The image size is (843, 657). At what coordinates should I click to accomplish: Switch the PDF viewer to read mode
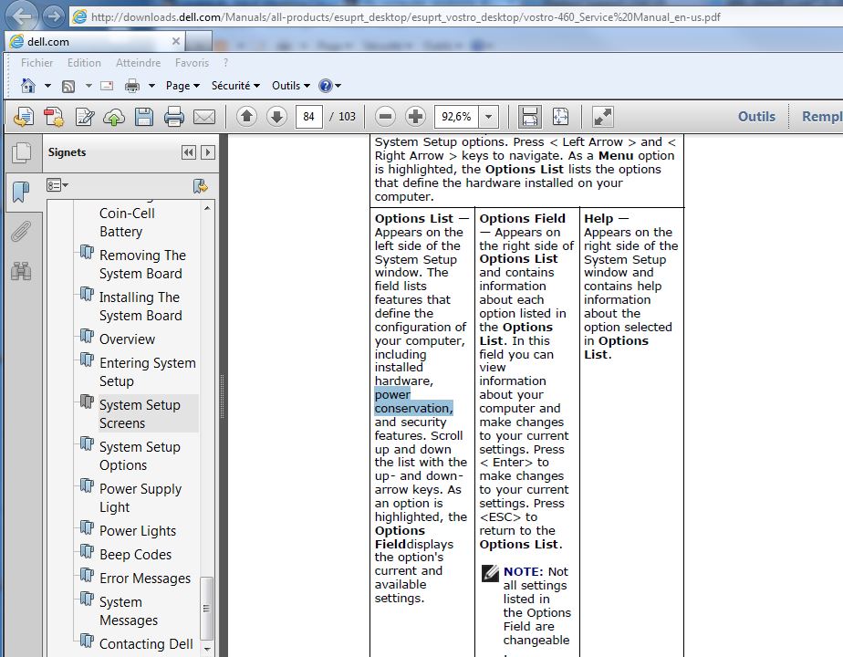(602, 117)
